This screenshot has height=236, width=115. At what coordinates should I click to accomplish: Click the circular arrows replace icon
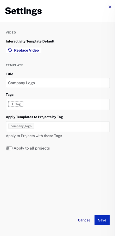[x=10, y=50]
